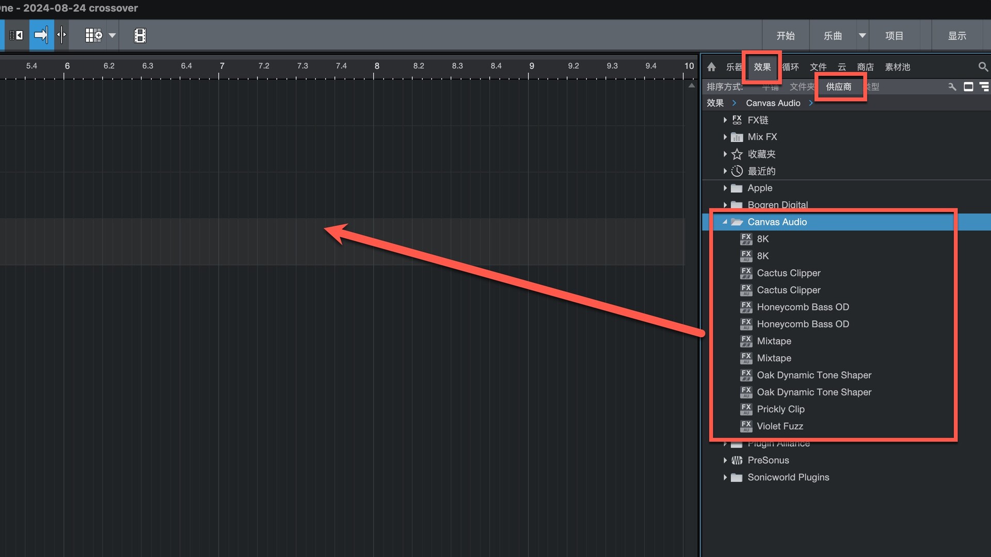Toggle the thumbnail preview window icon
The image size is (991, 557).
click(968, 87)
